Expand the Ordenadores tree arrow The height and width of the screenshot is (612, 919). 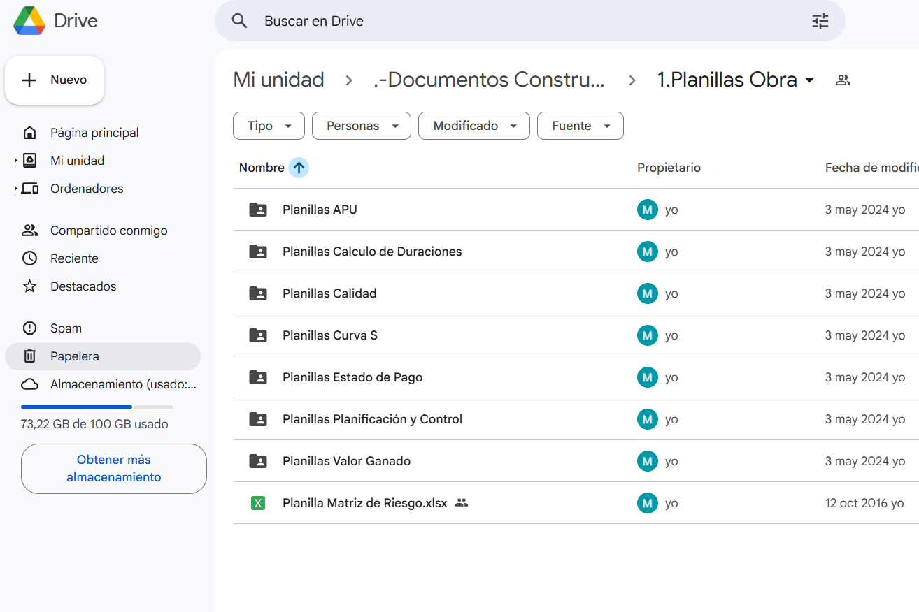click(x=15, y=189)
